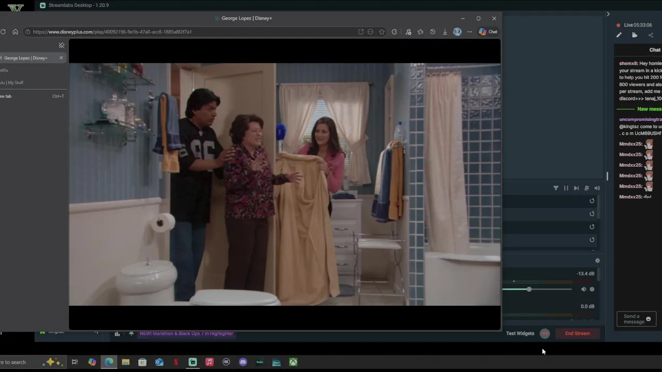Refresh the Disney+ page
662x372 pixels.
tap(3, 32)
